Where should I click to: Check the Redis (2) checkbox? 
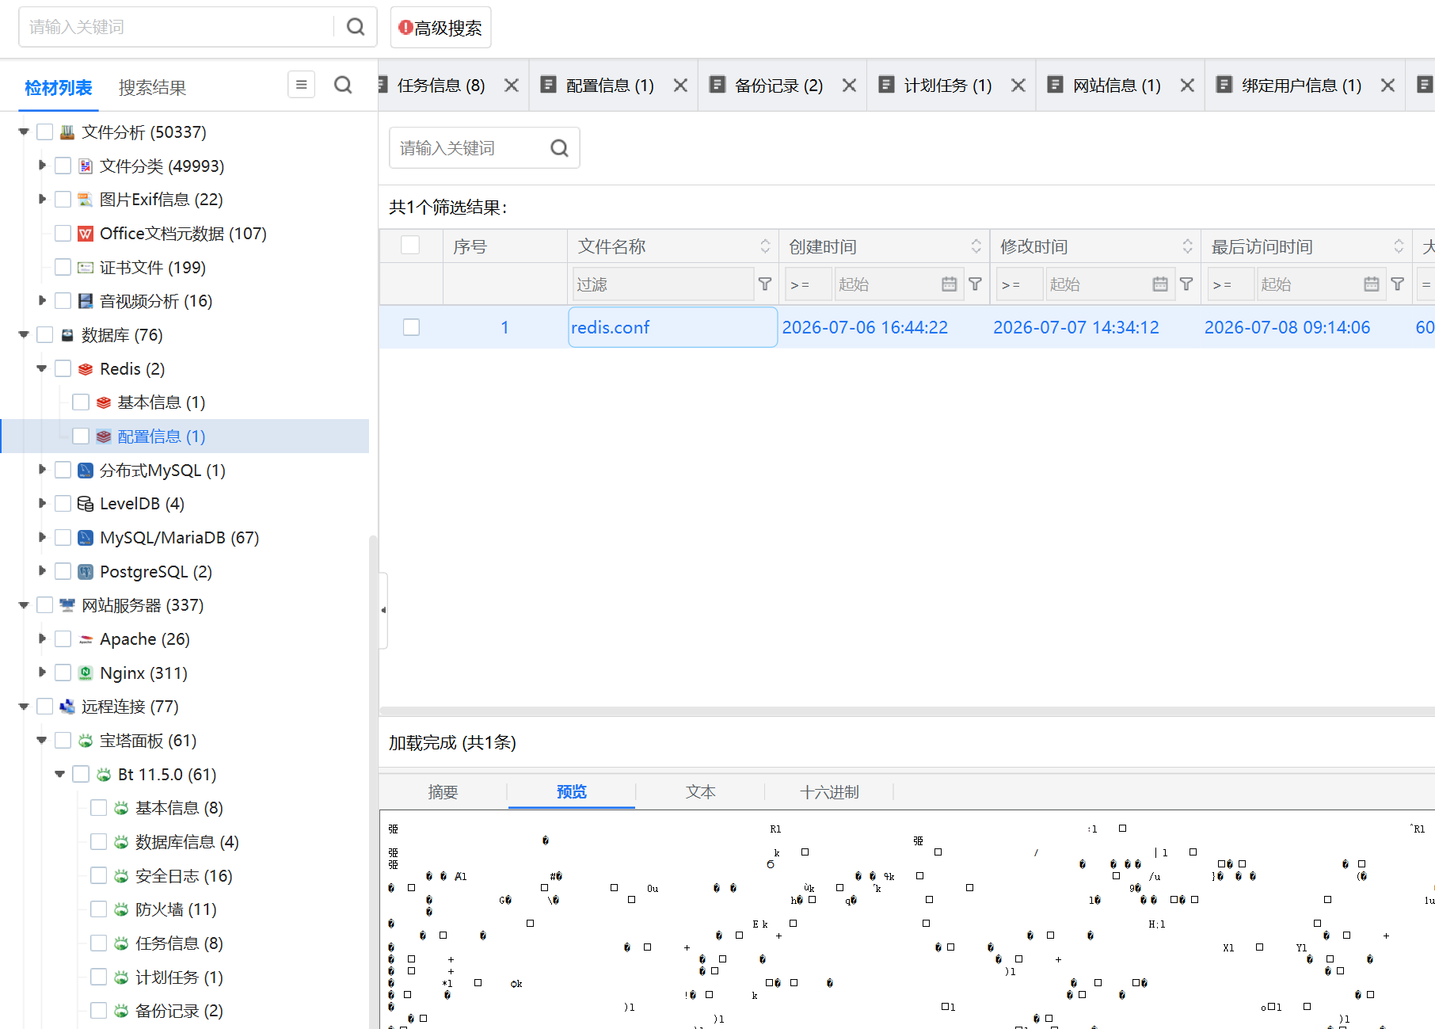coord(63,369)
